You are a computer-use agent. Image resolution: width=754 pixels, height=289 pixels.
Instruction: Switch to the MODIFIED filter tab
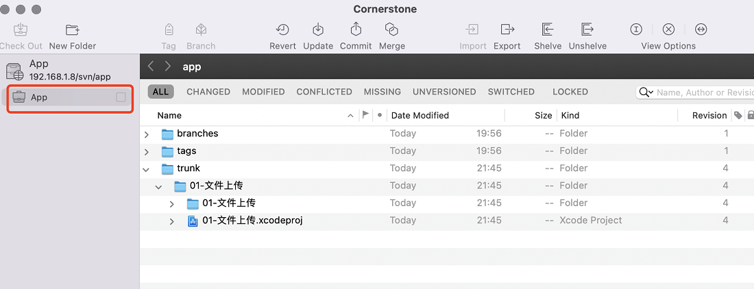click(x=263, y=92)
